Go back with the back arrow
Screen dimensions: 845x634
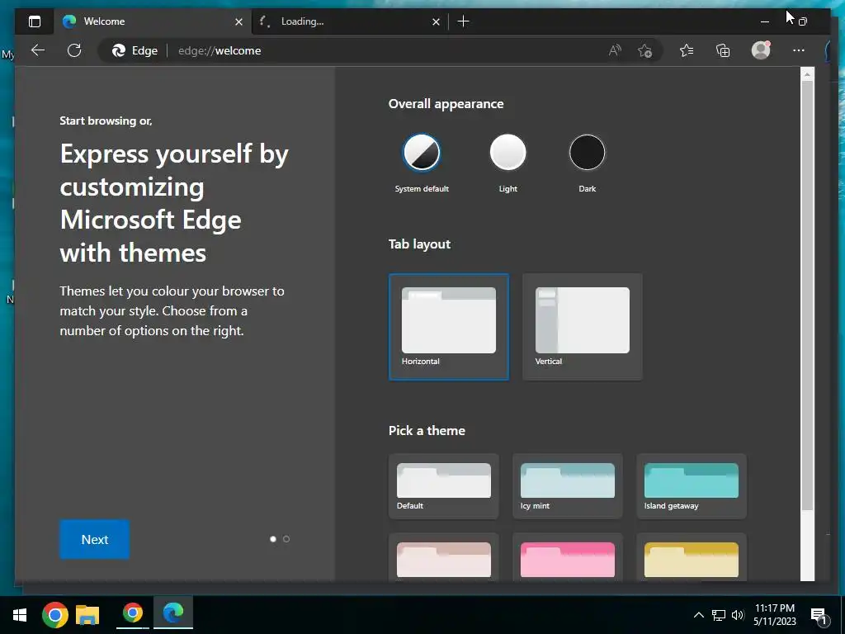coord(38,50)
